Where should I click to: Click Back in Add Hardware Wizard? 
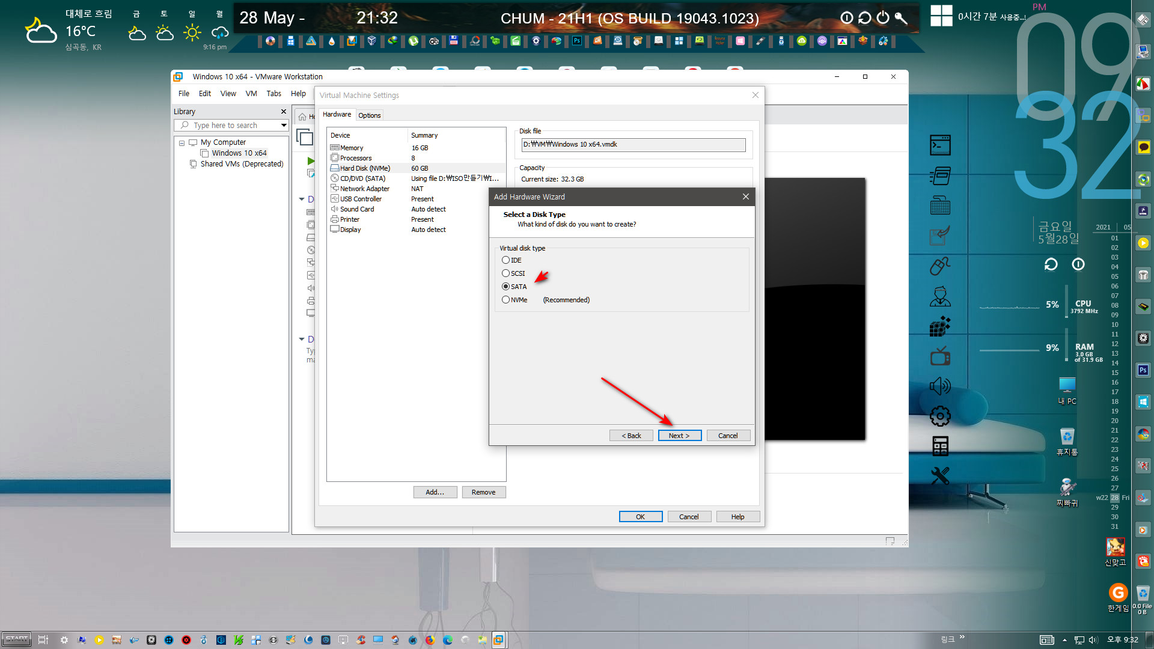pyautogui.click(x=631, y=436)
